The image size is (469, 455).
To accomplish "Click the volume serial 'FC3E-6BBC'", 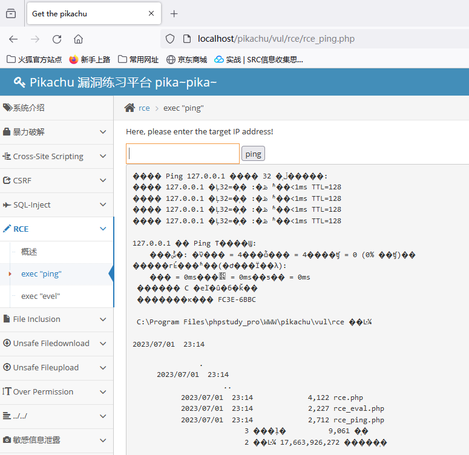I will (x=237, y=300).
